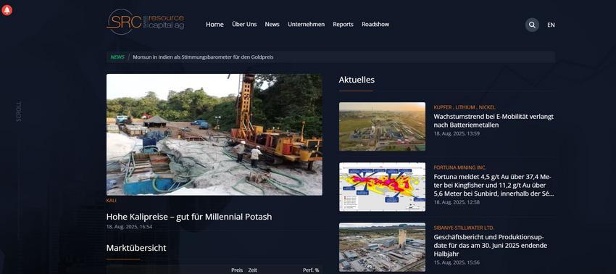Click the Monsun in Indien ticker headline

click(203, 57)
